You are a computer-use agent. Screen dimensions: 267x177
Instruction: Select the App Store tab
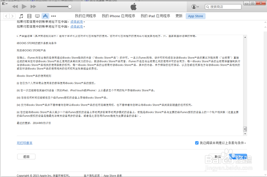click(195, 16)
